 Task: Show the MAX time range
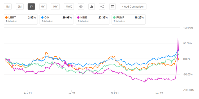[x=69, y=7]
